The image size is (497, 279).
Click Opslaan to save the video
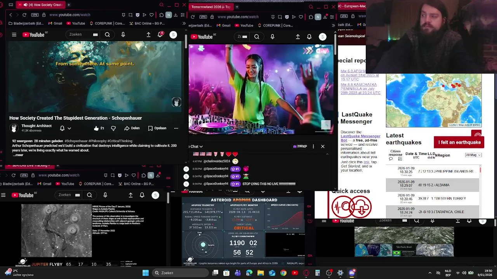click(157, 128)
